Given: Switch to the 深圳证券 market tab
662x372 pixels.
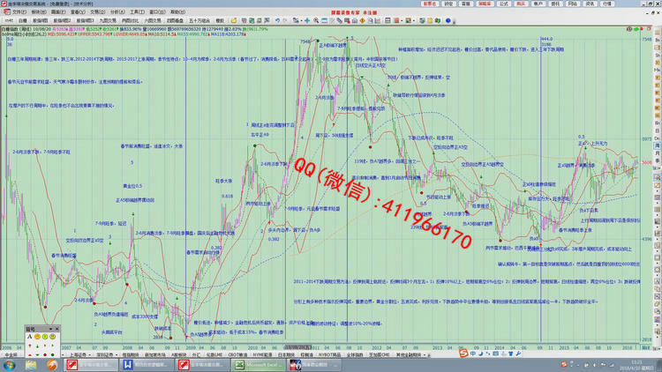Looking at the screenshot, I should (x=104, y=354).
